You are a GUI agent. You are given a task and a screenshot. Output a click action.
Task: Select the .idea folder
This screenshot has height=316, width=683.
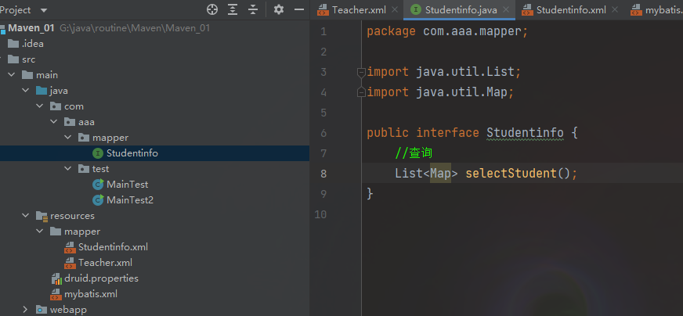pyautogui.click(x=33, y=44)
